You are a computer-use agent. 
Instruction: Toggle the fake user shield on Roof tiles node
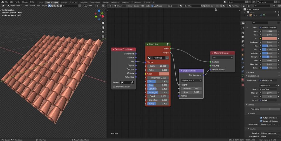click(x=167, y=58)
